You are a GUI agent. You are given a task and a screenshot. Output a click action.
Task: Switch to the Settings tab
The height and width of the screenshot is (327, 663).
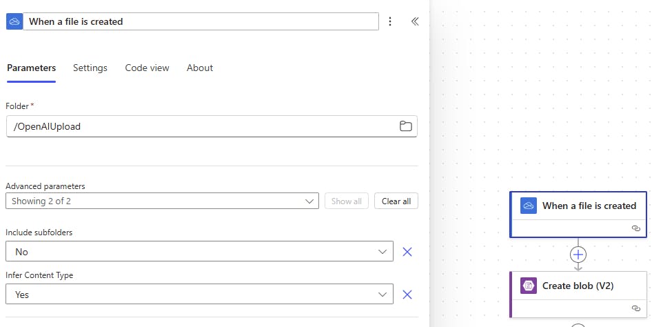(x=90, y=68)
